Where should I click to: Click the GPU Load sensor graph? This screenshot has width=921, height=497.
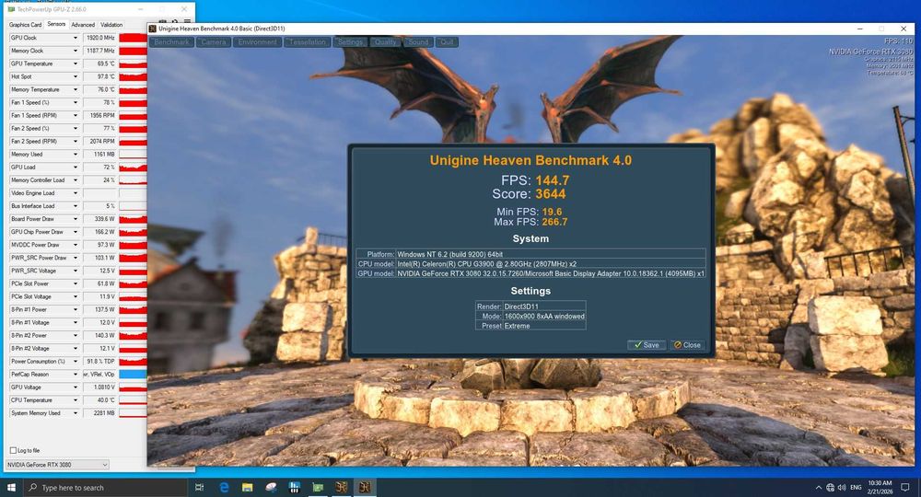point(133,168)
